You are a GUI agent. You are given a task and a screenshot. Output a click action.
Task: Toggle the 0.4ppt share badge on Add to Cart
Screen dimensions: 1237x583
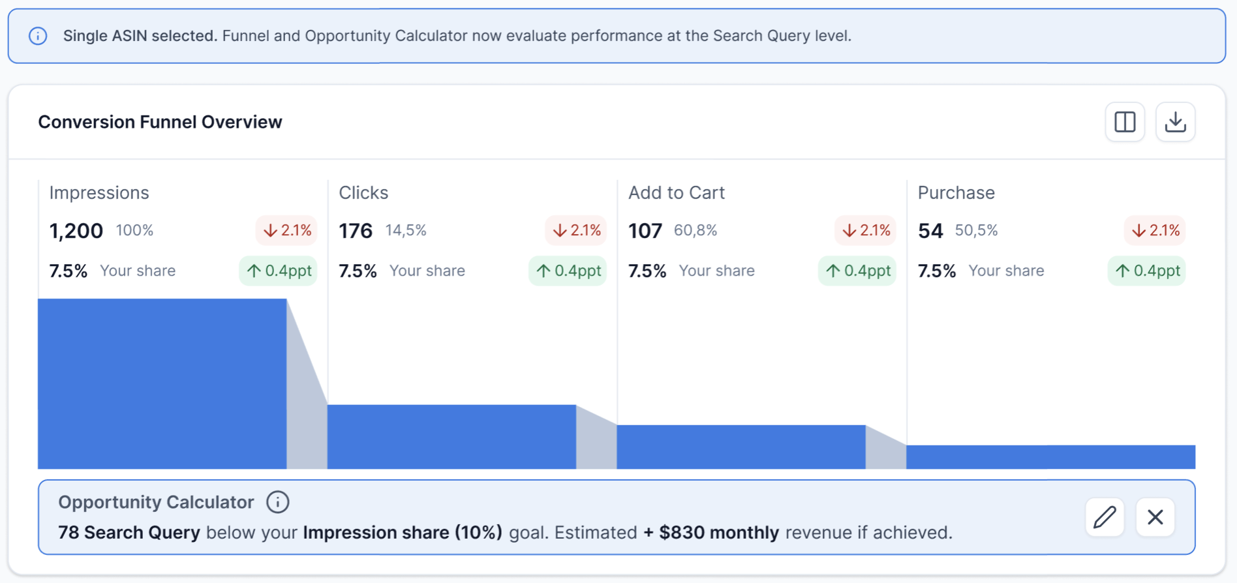coord(857,271)
